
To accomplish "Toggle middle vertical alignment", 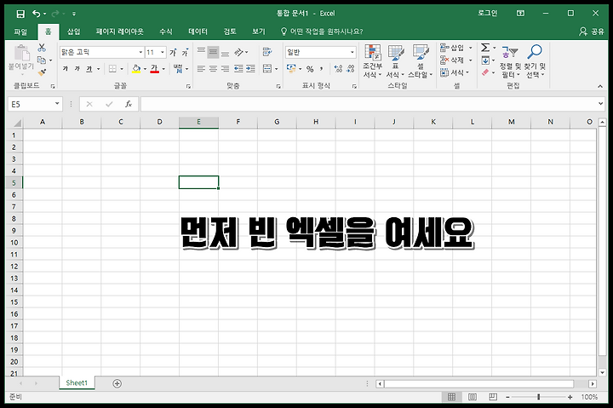I will (x=213, y=52).
